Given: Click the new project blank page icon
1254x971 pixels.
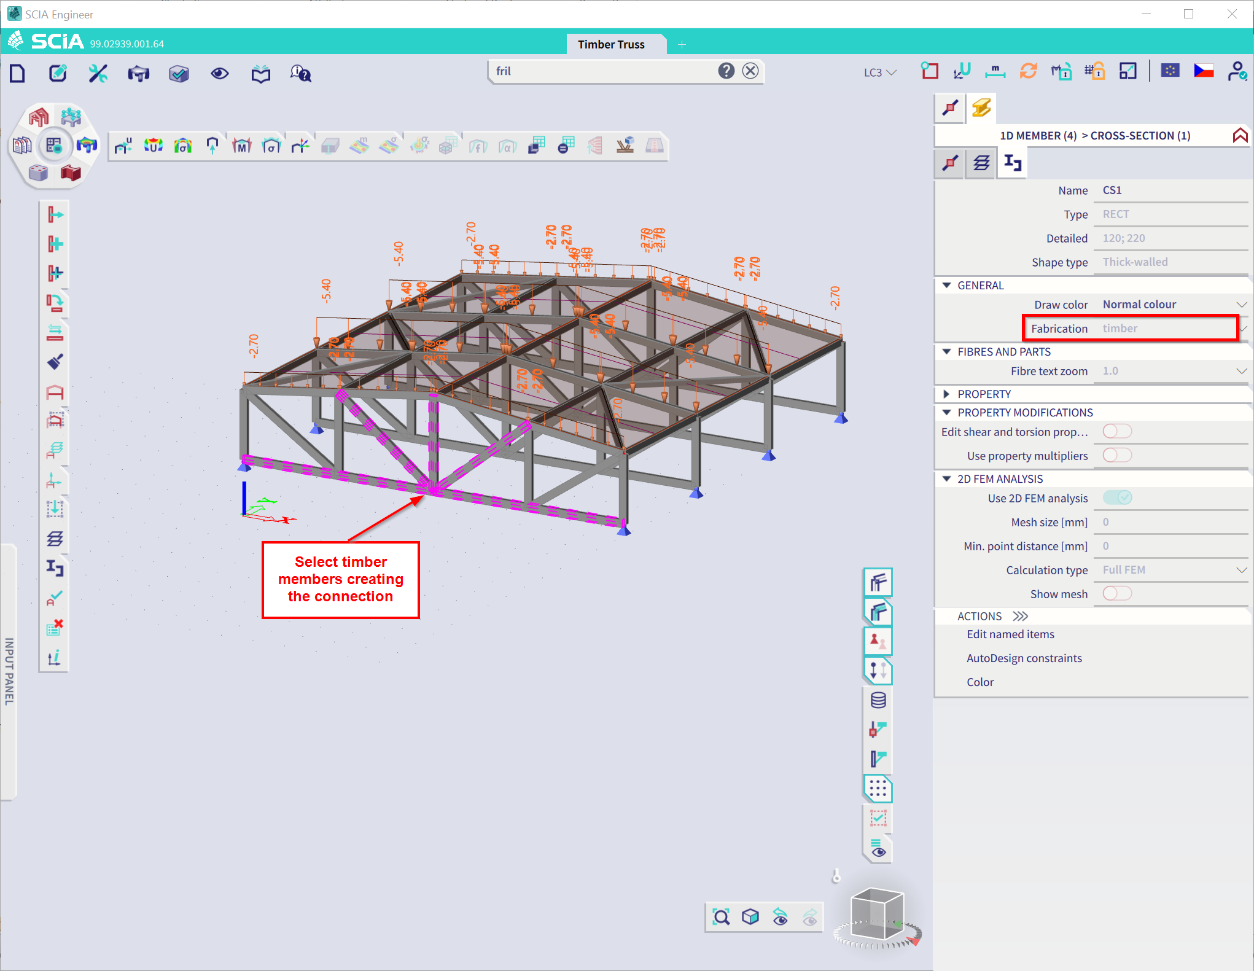Looking at the screenshot, I should pos(18,74).
